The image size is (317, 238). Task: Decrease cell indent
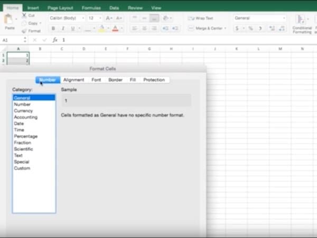pos(165,29)
